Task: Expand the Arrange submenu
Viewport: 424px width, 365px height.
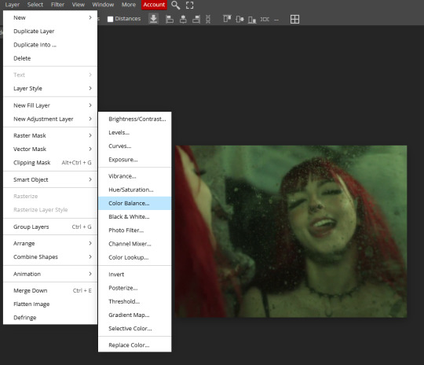Action: point(50,243)
